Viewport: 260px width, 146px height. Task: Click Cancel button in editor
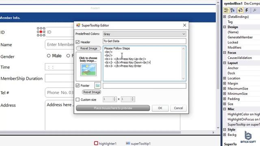[x=178, y=108]
